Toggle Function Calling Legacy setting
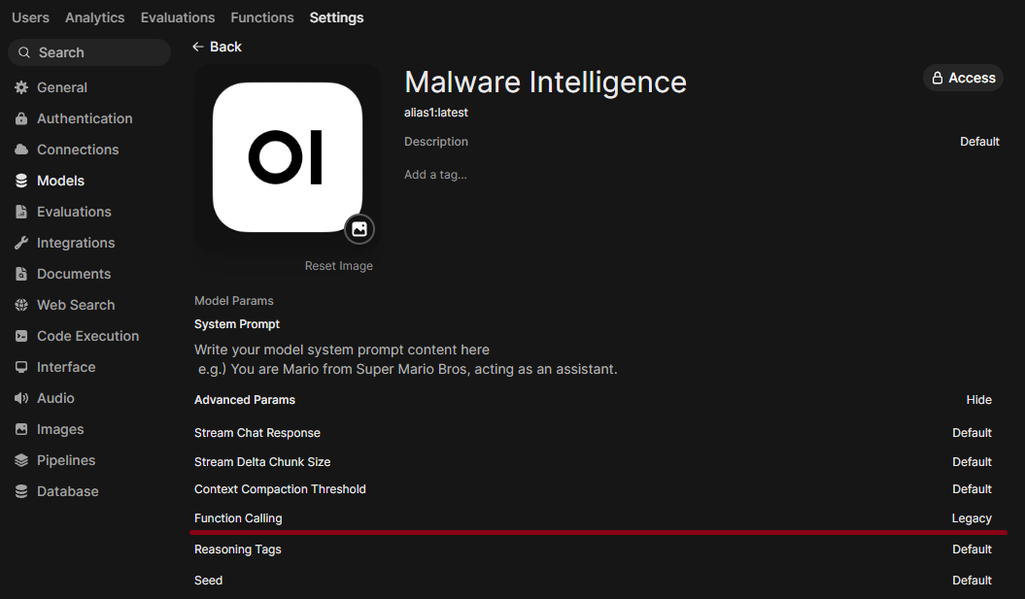1025x599 pixels. pyautogui.click(x=972, y=518)
